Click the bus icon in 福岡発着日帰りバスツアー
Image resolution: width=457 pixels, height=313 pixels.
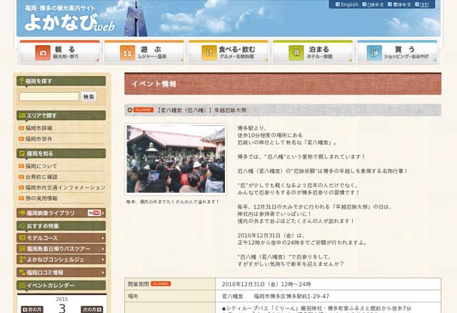22,249
